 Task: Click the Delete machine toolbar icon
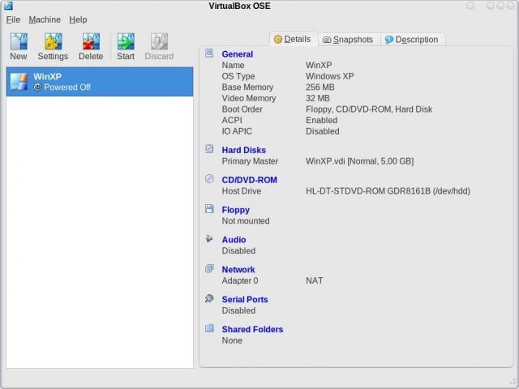click(x=91, y=41)
